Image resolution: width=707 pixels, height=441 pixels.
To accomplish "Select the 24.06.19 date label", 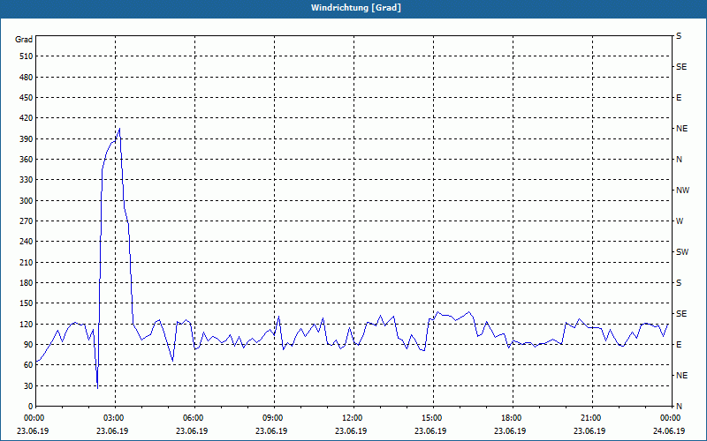I will point(669,430).
